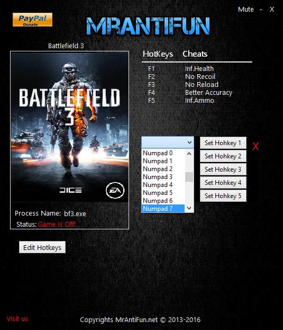Click the F4 hotkey text

pos(151,93)
